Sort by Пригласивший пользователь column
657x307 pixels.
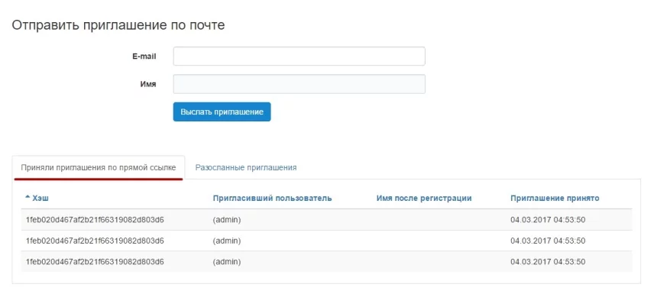point(272,199)
